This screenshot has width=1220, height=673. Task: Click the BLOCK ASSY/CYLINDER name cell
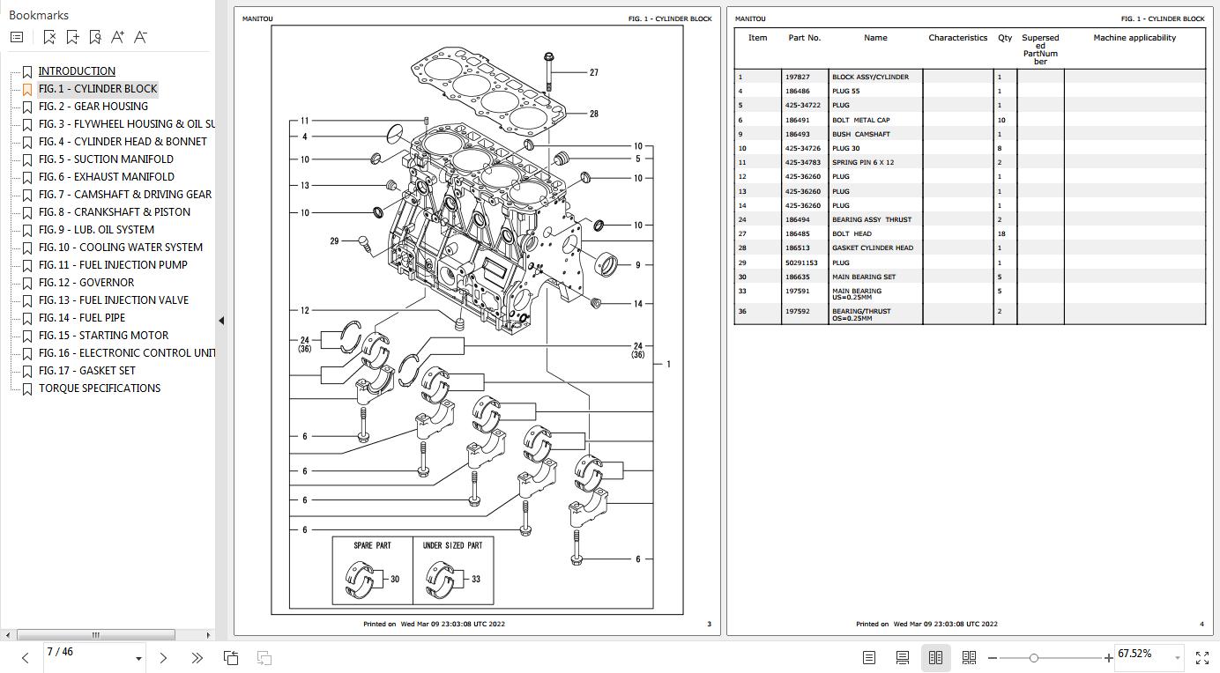(x=870, y=77)
